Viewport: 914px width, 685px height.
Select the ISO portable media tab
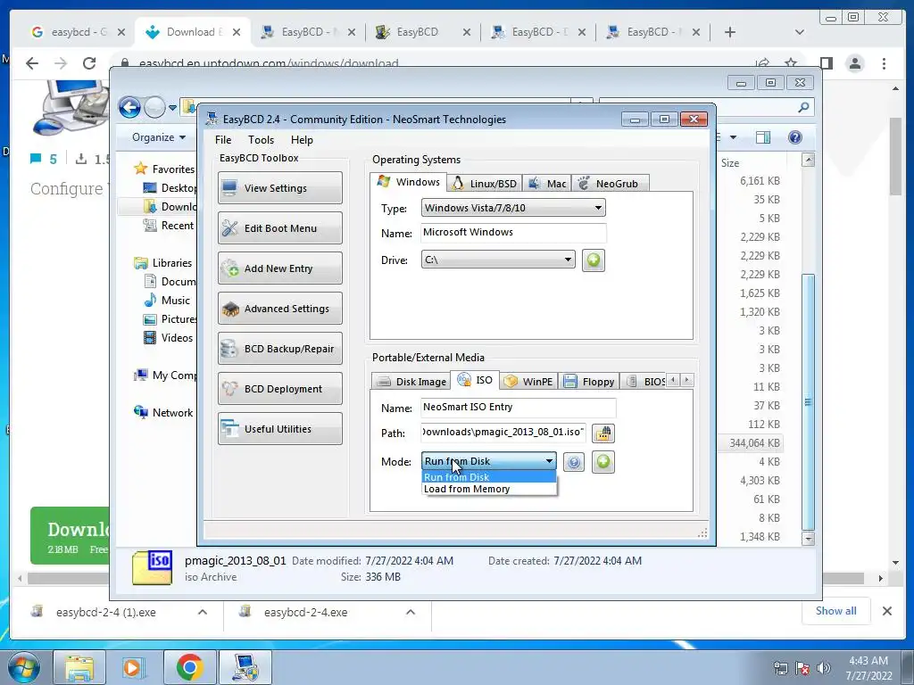(475, 380)
